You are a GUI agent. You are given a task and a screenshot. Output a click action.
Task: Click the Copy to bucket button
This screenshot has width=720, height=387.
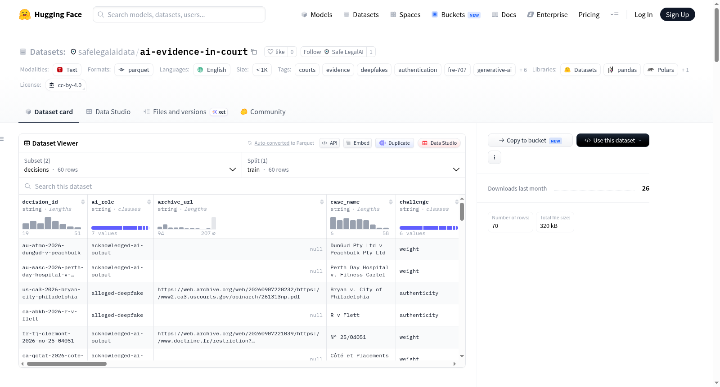530,140
